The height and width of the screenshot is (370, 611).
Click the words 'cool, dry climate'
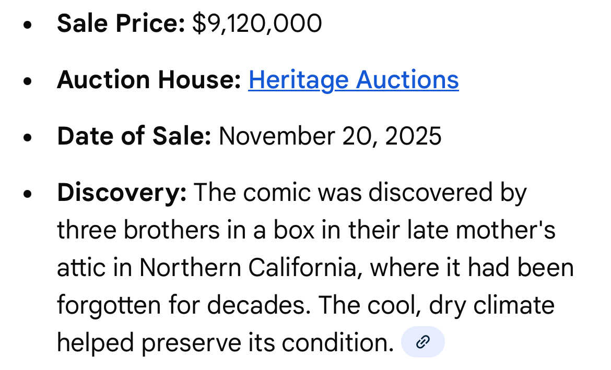(453, 305)
